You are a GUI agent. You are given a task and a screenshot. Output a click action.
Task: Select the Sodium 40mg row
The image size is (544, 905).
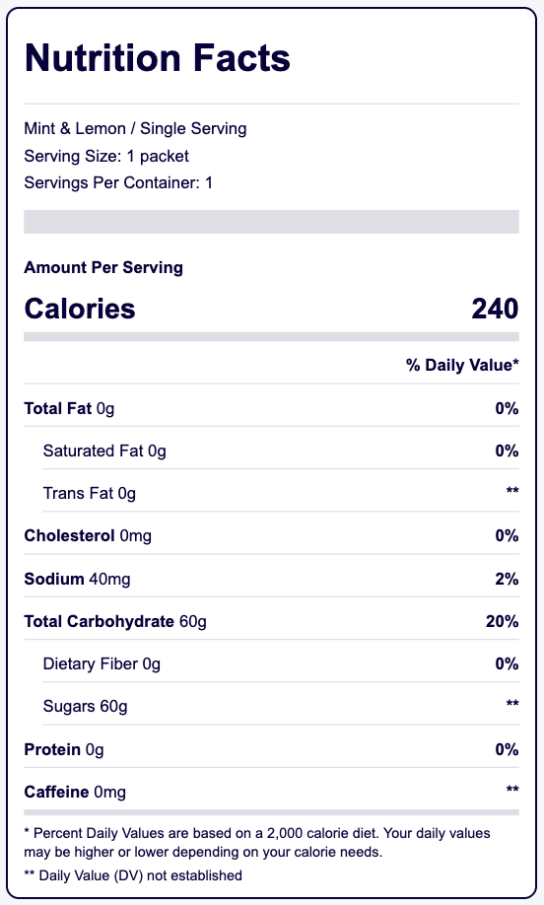pos(272,579)
